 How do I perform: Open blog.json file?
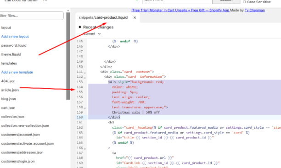tap(8, 99)
